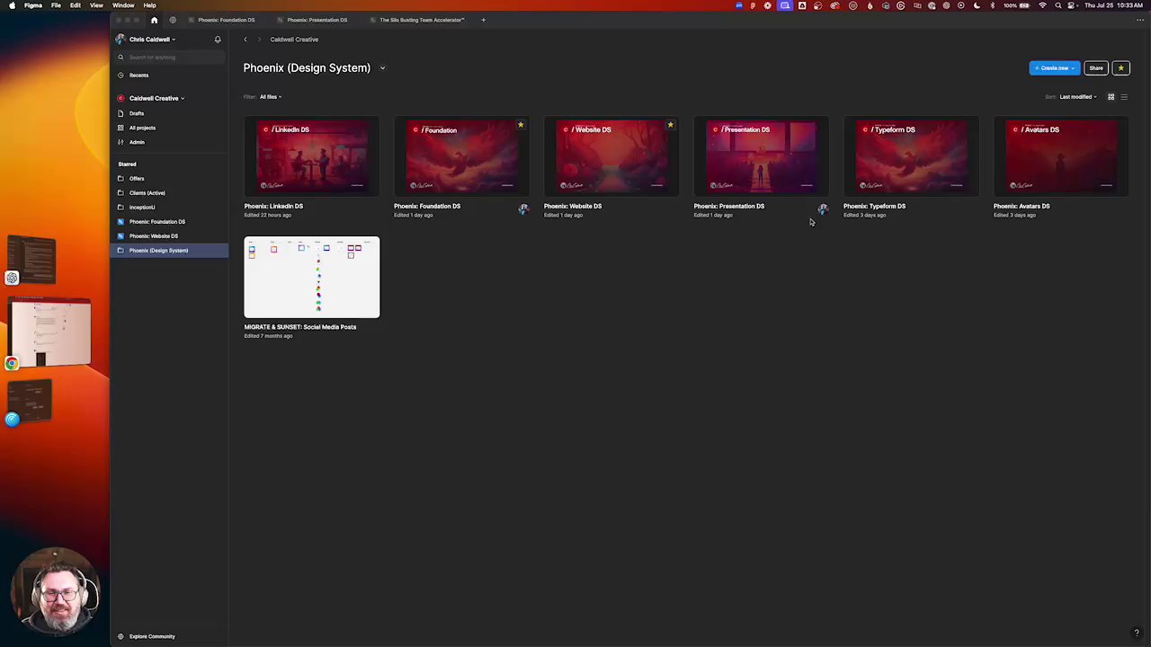This screenshot has width=1151, height=647.
Task: Click the Phoenix: Website DS file name
Action: 573,207
